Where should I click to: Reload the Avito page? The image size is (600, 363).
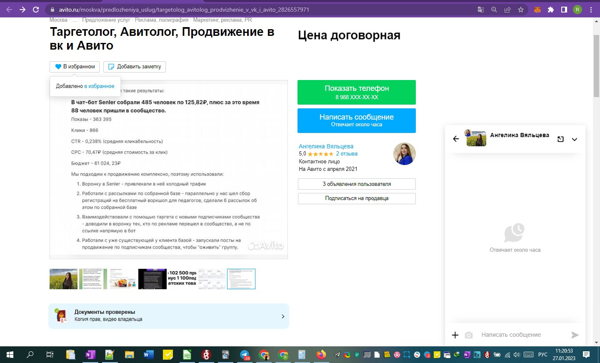pyautogui.click(x=36, y=10)
